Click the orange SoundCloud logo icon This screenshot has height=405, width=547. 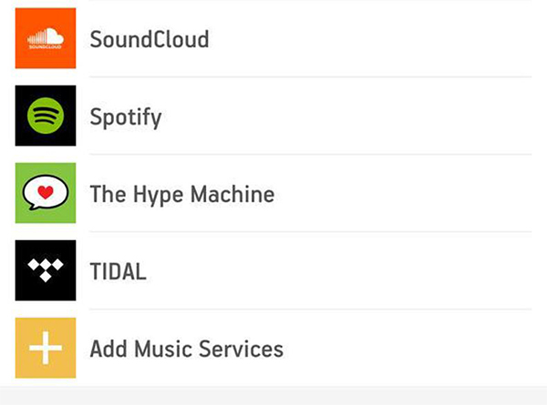tap(46, 39)
